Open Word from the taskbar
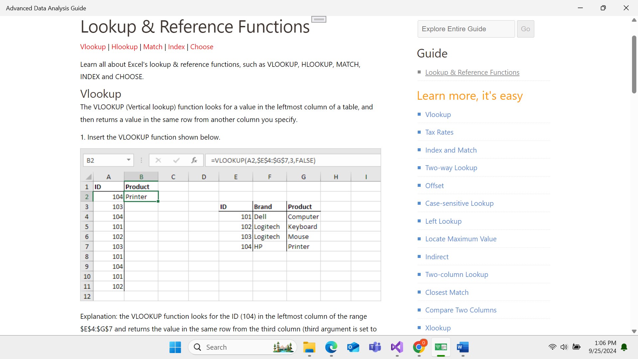Image resolution: width=638 pixels, height=359 pixels. [463, 347]
